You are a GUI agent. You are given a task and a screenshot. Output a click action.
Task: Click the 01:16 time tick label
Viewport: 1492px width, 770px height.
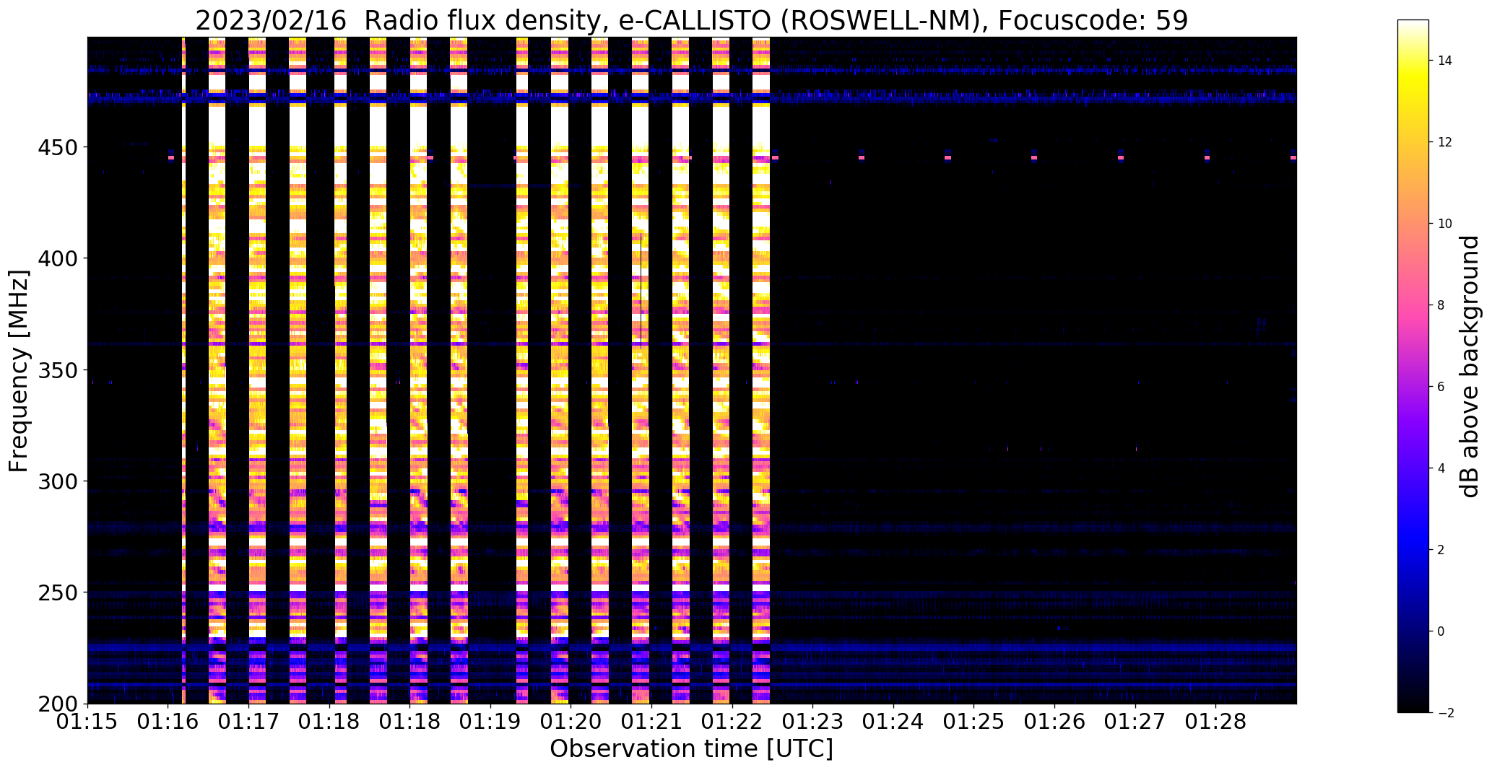(x=168, y=722)
